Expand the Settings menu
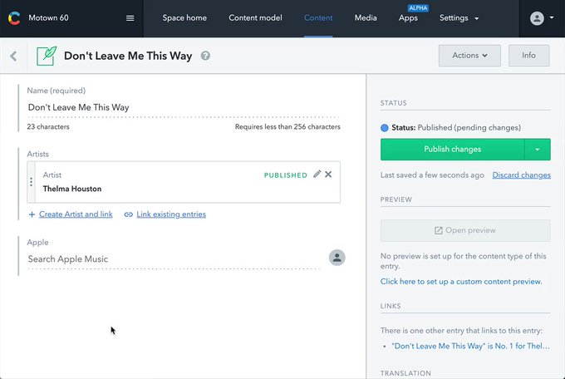565x379 pixels. click(459, 18)
